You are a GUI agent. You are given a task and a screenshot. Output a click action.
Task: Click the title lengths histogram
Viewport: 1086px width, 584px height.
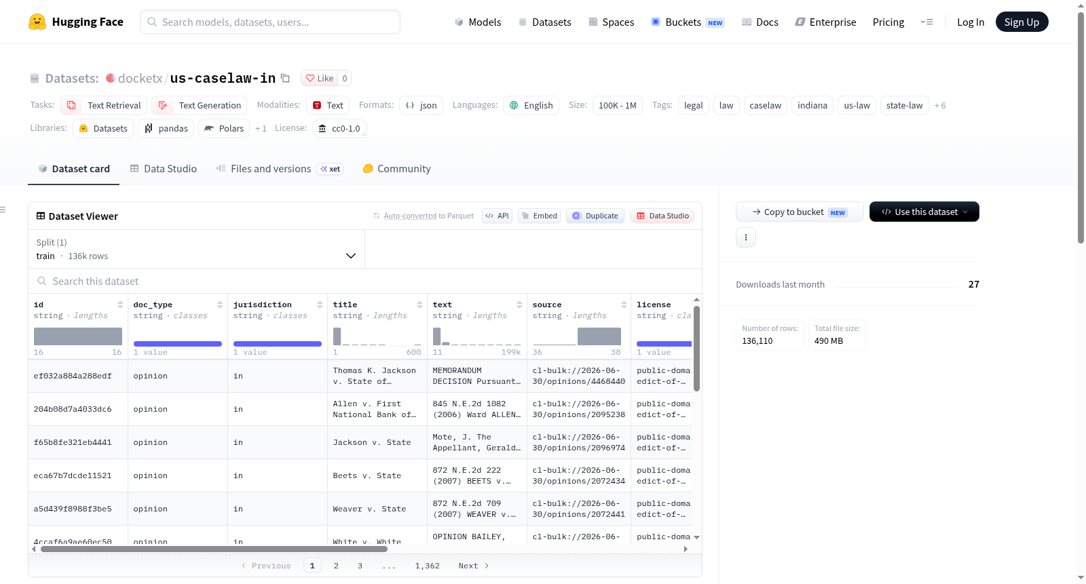point(377,336)
